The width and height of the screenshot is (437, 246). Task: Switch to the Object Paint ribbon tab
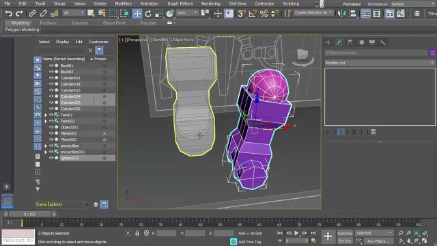pos(114,23)
